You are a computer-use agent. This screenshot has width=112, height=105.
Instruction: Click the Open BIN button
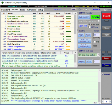tap(83, 26)
